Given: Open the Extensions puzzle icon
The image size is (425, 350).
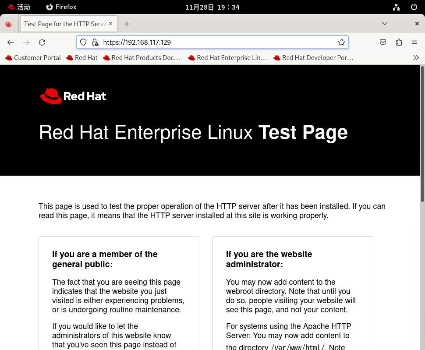Looking at the screenshot, I should [x=399, y=42].
